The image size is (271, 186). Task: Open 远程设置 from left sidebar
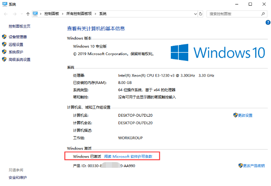16,45
